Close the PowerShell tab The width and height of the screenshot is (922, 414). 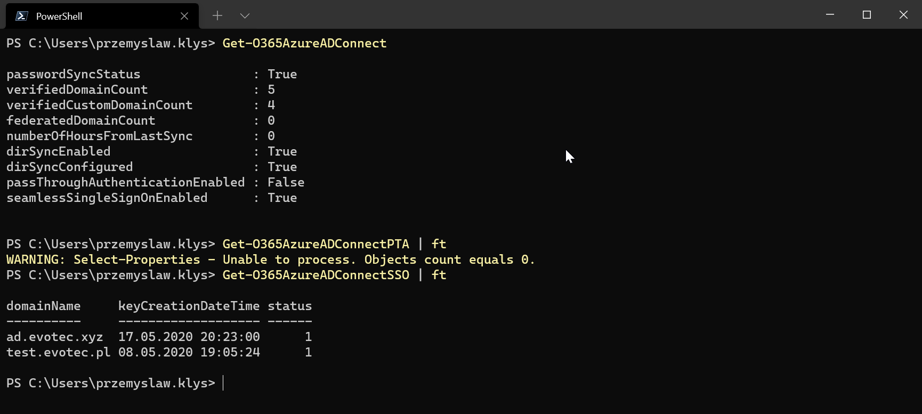click(x=184, y=16)
